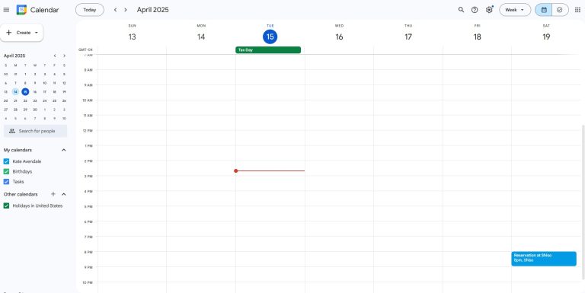
Task: Toggle the Birthdays calendar checkbox
Action: (6, 171)
